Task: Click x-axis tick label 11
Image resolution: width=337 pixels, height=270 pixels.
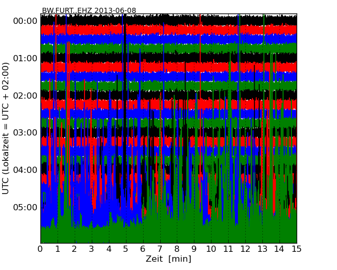Action: pyautogui.click(x=228, y=249)
